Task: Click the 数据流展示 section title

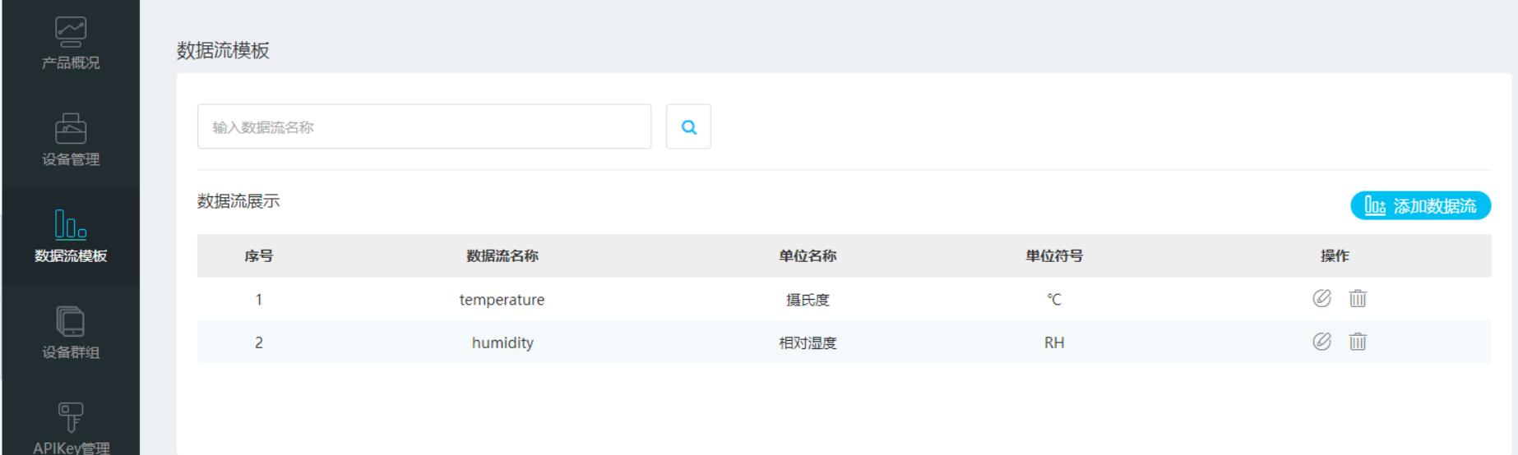Action: pyautogui.click(x=238, y=201)
